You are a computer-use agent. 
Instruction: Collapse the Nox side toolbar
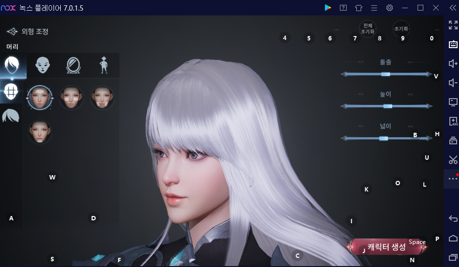453,8
